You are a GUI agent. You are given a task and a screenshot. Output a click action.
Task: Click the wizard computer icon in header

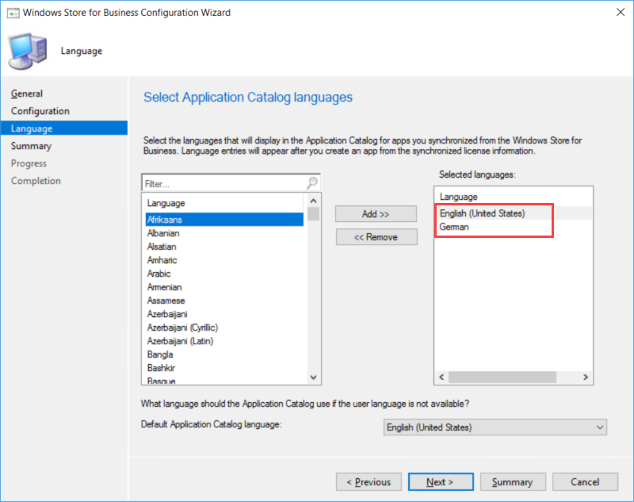(26, 50)
